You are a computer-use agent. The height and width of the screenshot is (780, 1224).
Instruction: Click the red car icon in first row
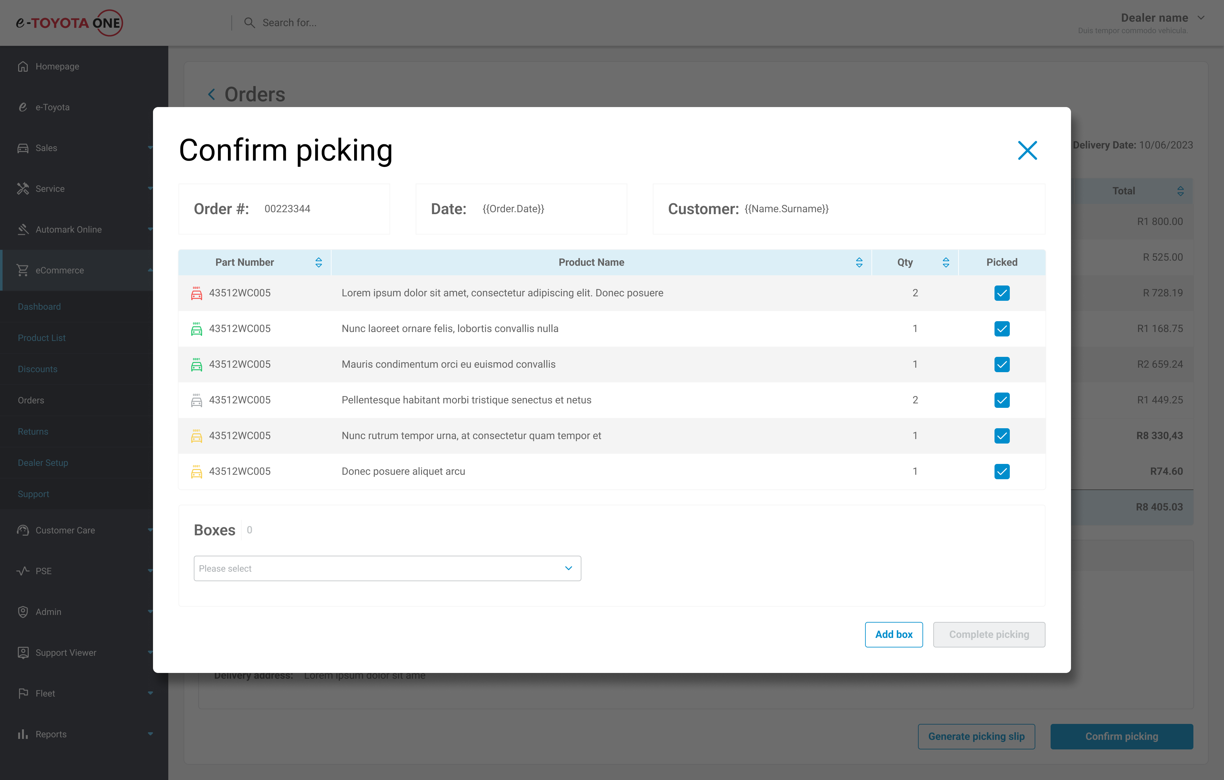click(196, 293)
